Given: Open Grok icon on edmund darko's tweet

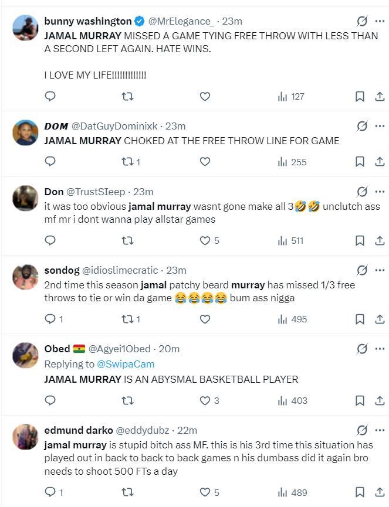Looking at the screenshot, I should point(362,431).
